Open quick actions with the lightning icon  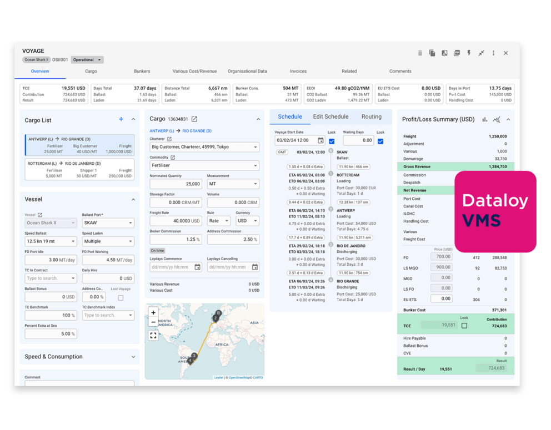tap(469, 53)
